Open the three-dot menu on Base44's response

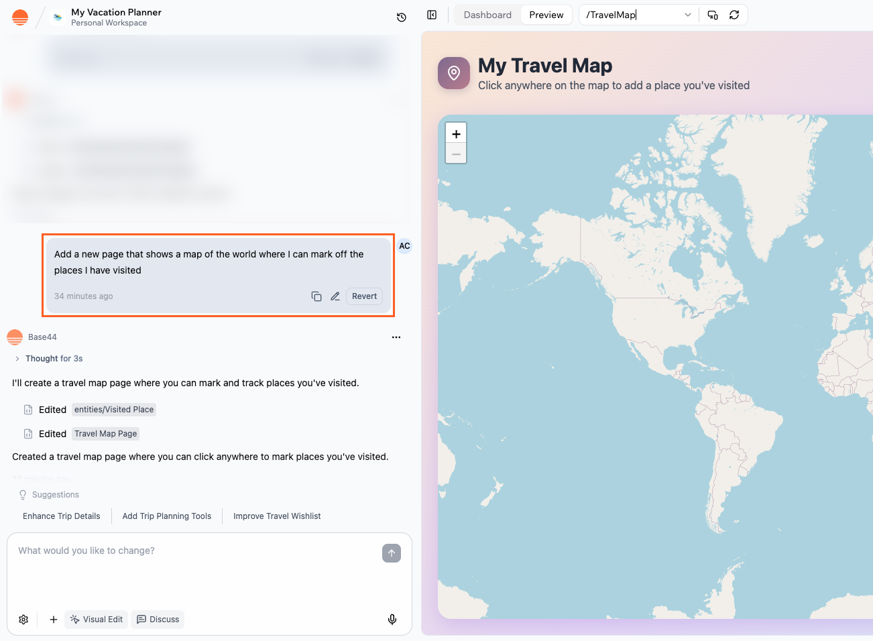[x=396, y=337]
